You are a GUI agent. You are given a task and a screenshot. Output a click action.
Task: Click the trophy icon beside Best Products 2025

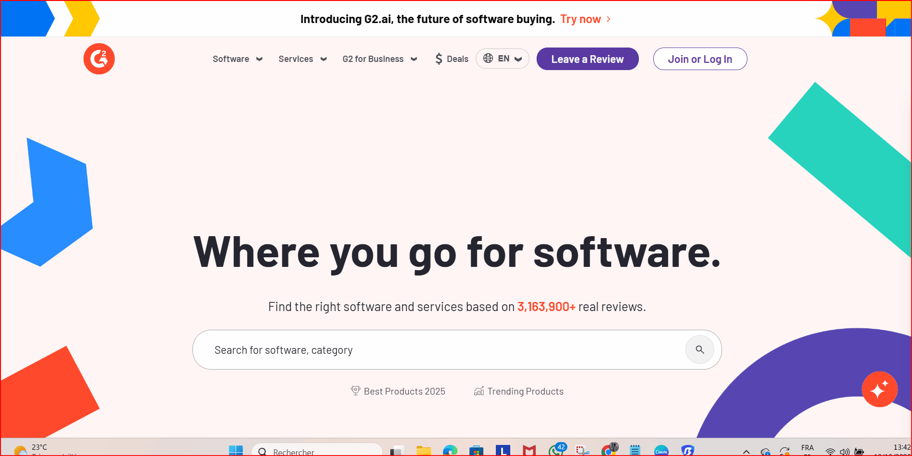point(355,391)
